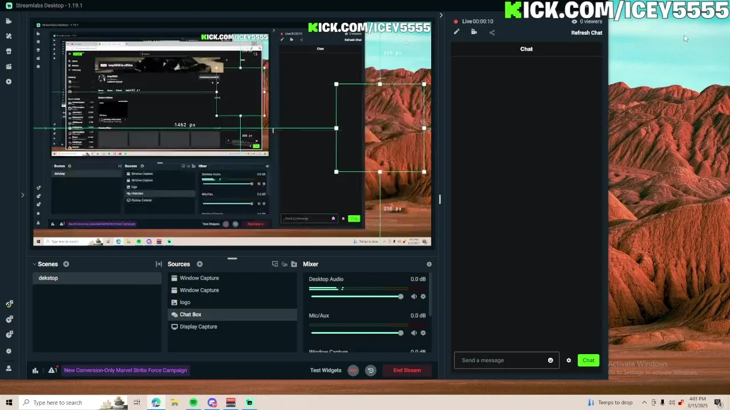This screenshot has width=730, height=410.
Task: Edit stream info pencil icon
Action: [456, 32]
